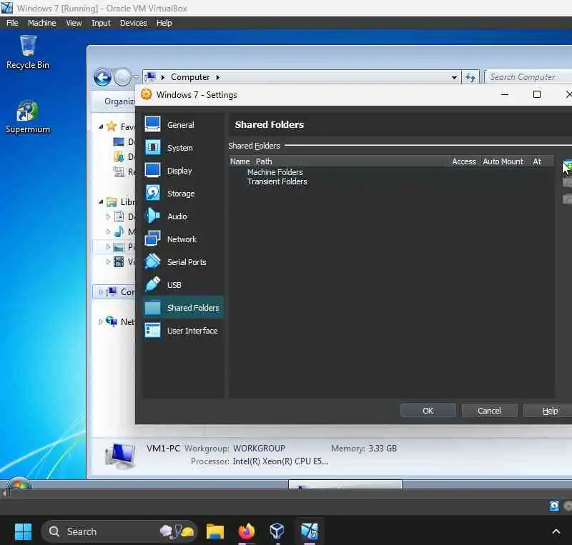Open the View menu
This screenshot has height=545, width=572.
click(74, 23)
